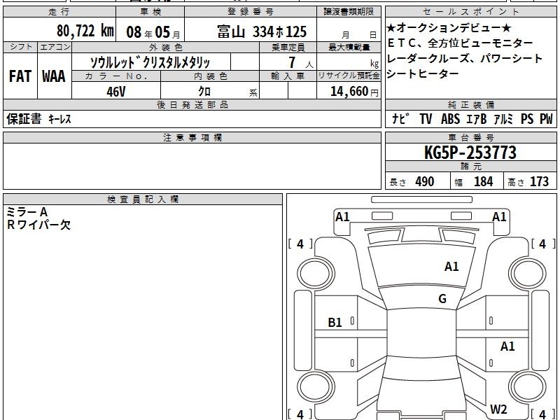Select registration number 富山 334ホ125
The image size is (560, 420).
261,31
